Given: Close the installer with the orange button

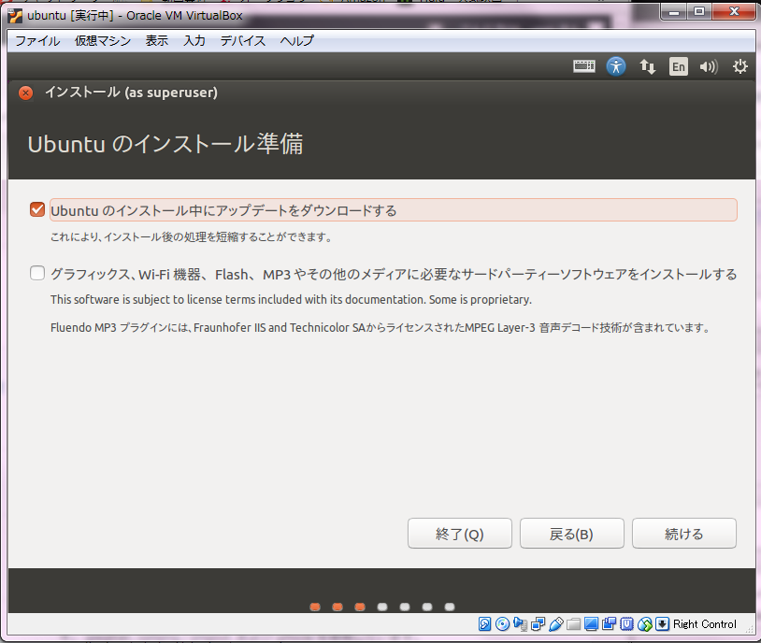Looking at the screenshot, I should (x=26, y=93).
